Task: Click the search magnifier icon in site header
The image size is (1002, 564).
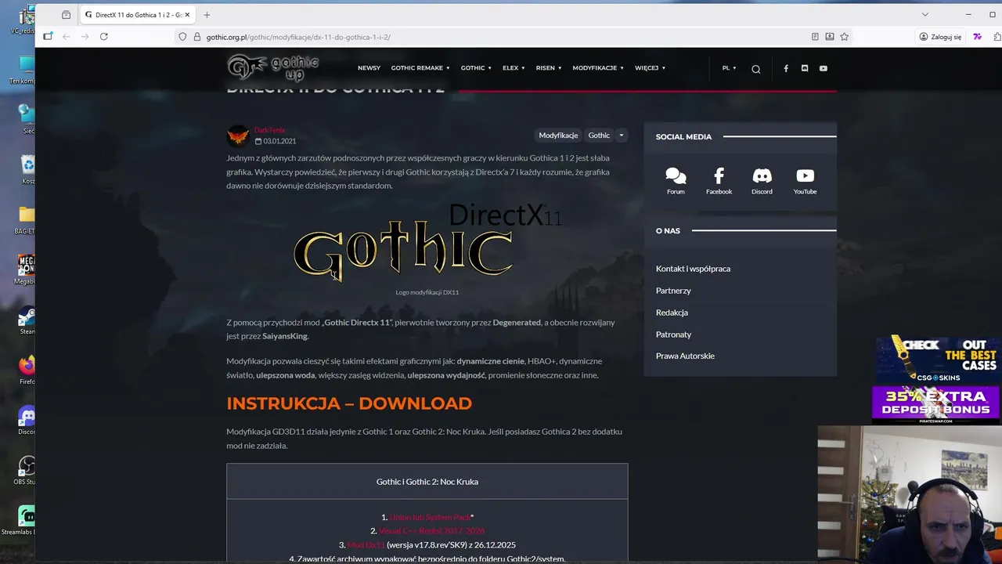Action: pos(755,69)
